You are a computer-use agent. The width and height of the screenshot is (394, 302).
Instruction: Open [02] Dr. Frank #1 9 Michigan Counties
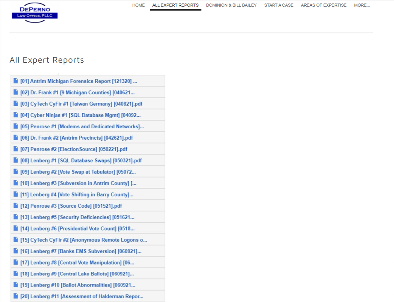tap(78, 92)
